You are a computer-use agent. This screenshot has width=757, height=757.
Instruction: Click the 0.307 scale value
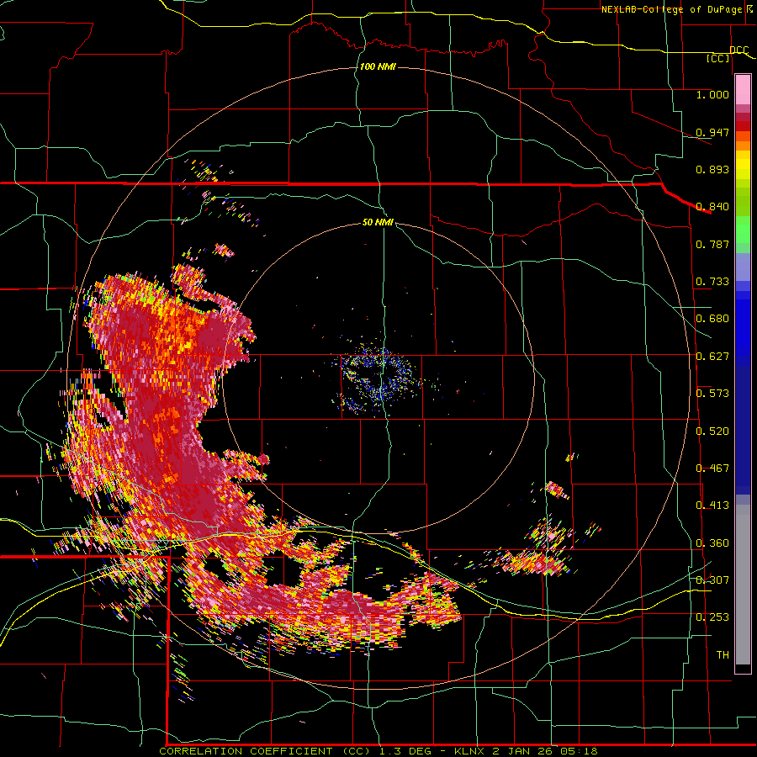click(x=712, y=580)
